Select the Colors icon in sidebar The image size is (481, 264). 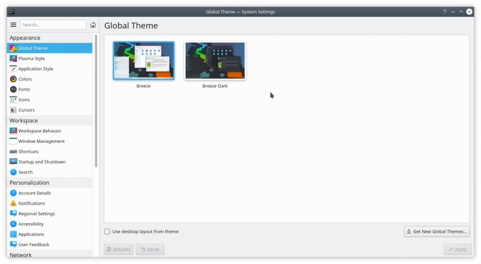13,79
